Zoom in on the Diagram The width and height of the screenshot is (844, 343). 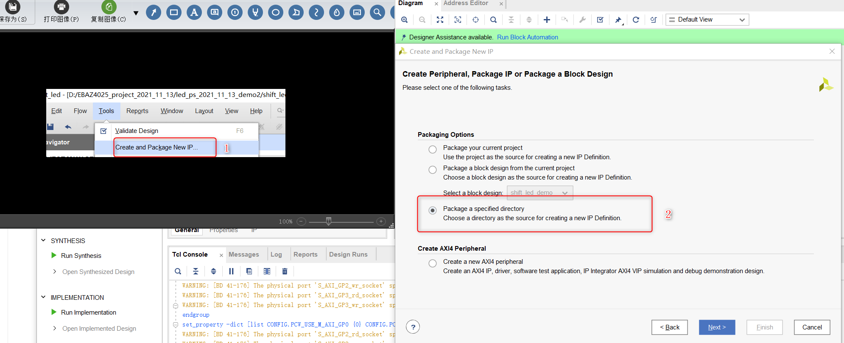click(405, 19)
